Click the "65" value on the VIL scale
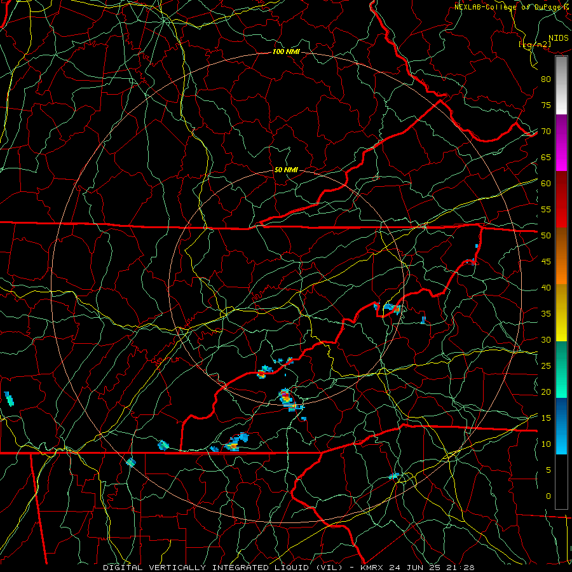Image resolution: width=572 pixels, height=572 pixels. coord(546,158)
